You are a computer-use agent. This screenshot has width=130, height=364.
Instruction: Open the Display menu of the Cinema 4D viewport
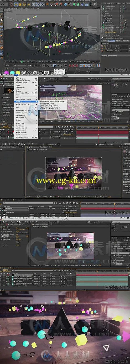(x=20, y=8)
